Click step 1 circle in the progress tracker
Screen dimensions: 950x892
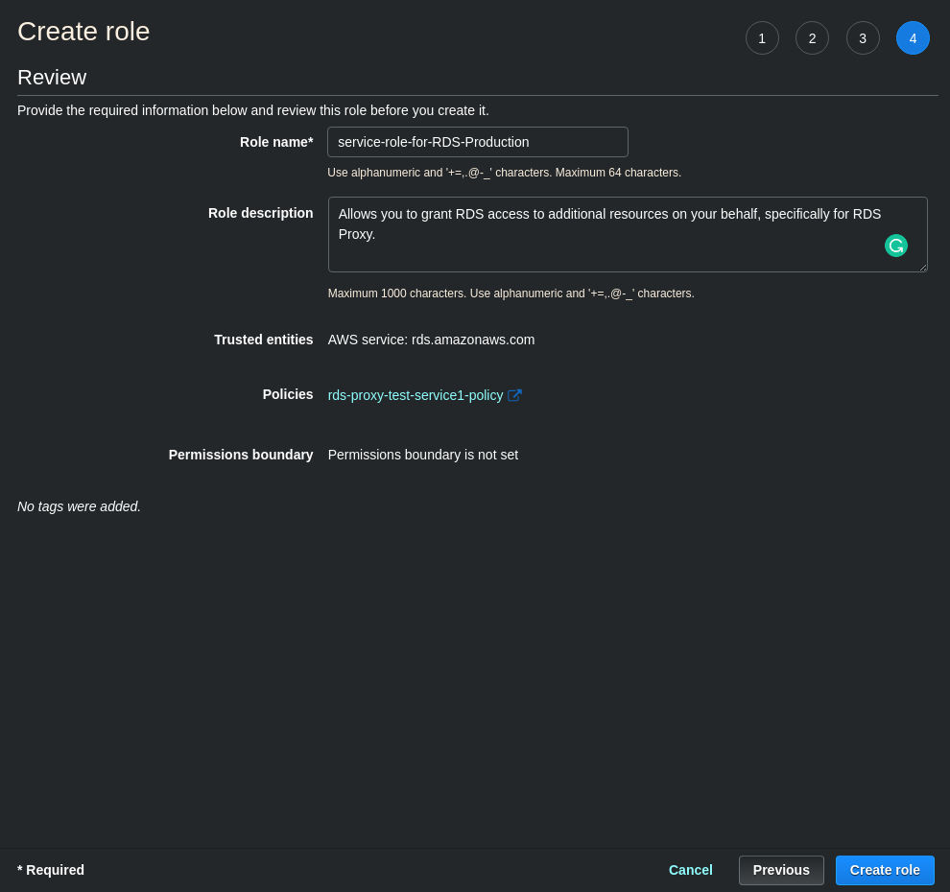coord(762,38)
